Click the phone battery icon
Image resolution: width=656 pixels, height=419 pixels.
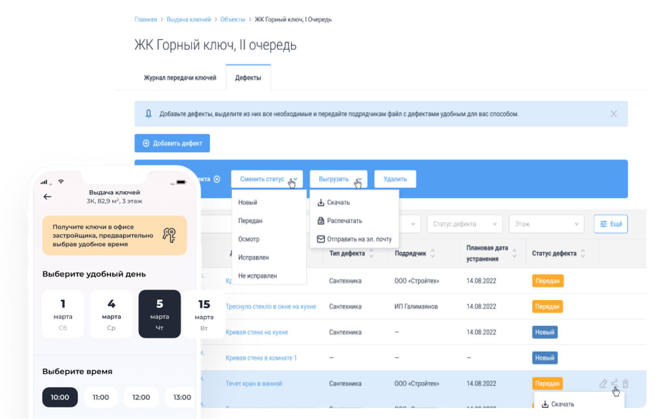pyautogui.click(x=181, y=182)
